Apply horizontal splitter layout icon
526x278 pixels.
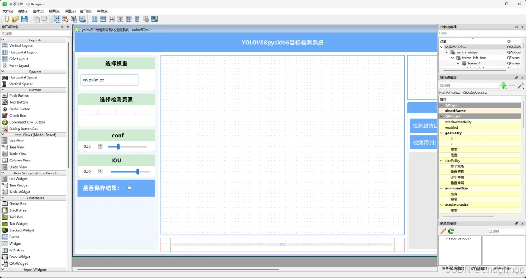pos(112,19)
